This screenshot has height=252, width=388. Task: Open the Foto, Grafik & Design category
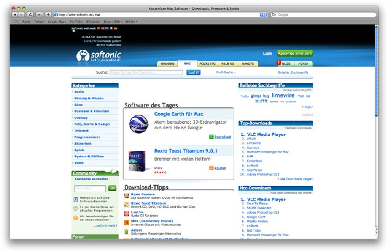[92, 124]
